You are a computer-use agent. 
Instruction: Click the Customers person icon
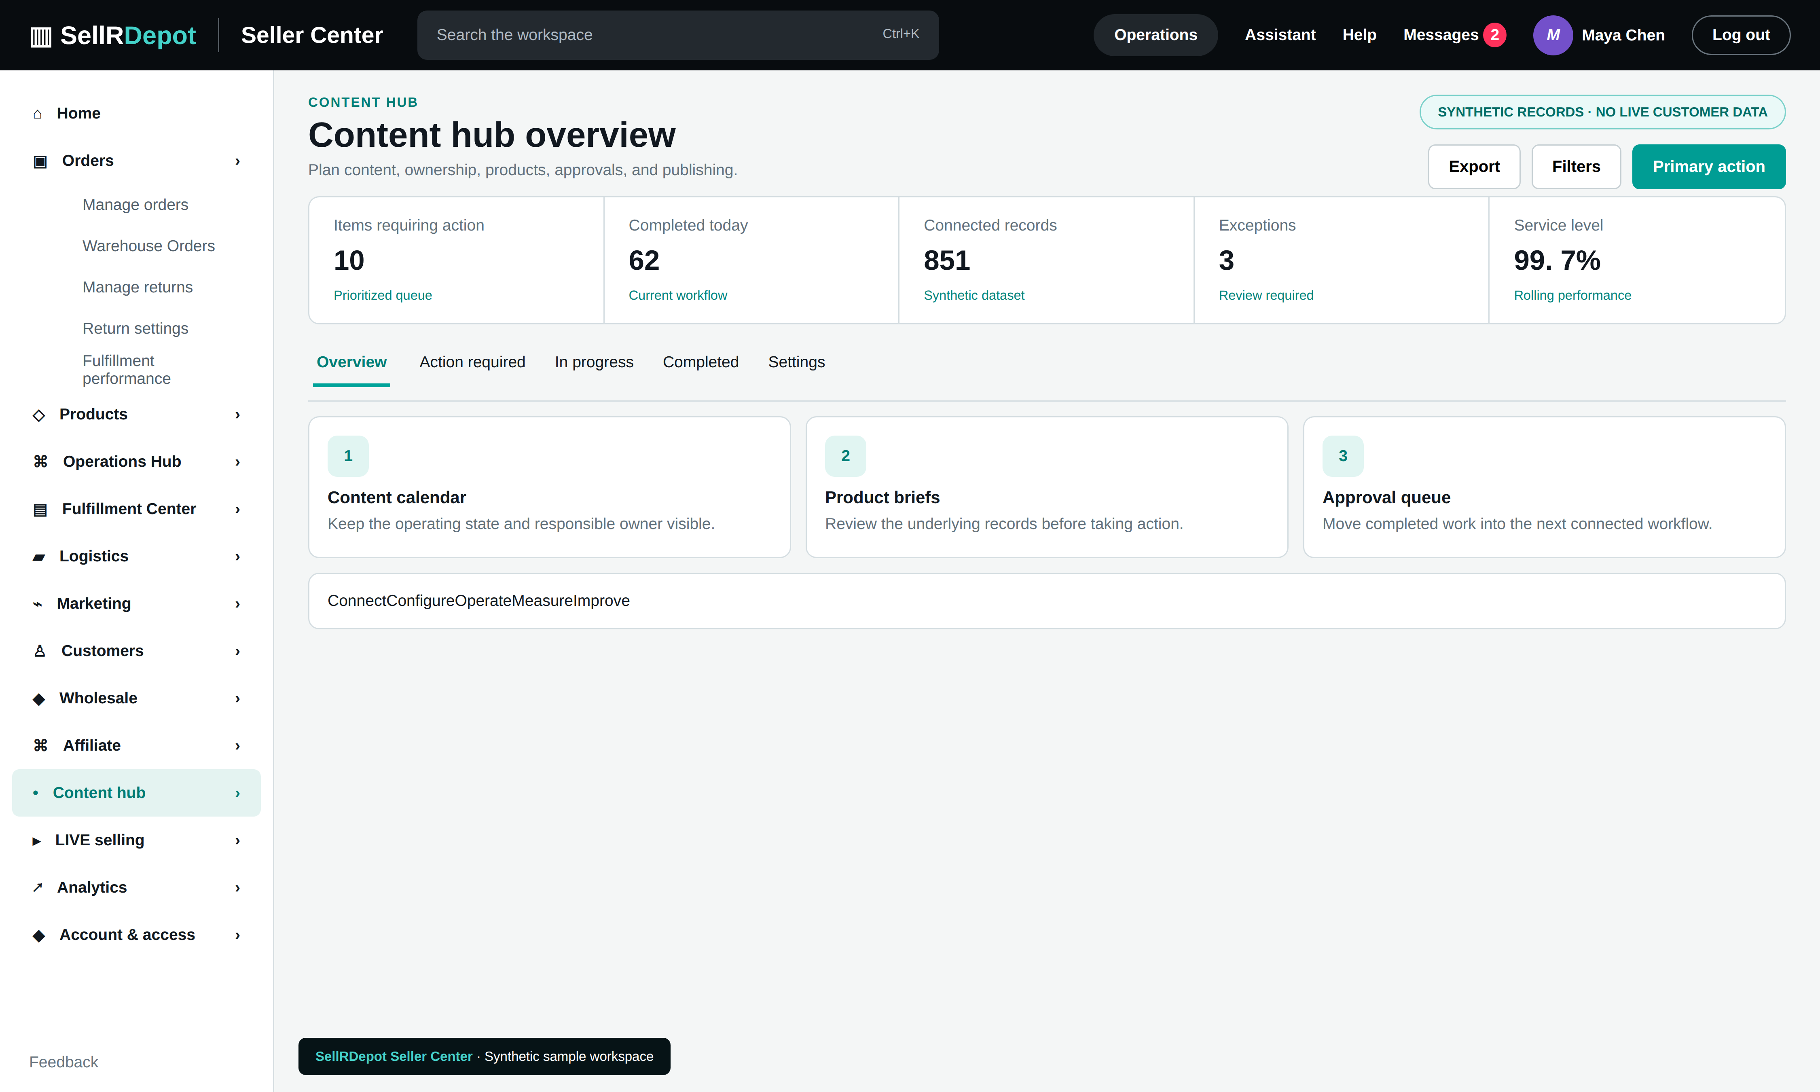coord(40,651)
